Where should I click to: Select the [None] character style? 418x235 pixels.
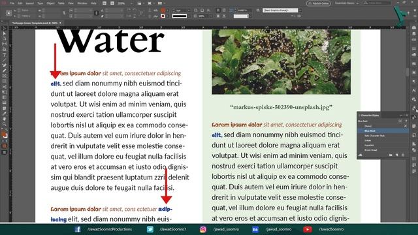382,126
